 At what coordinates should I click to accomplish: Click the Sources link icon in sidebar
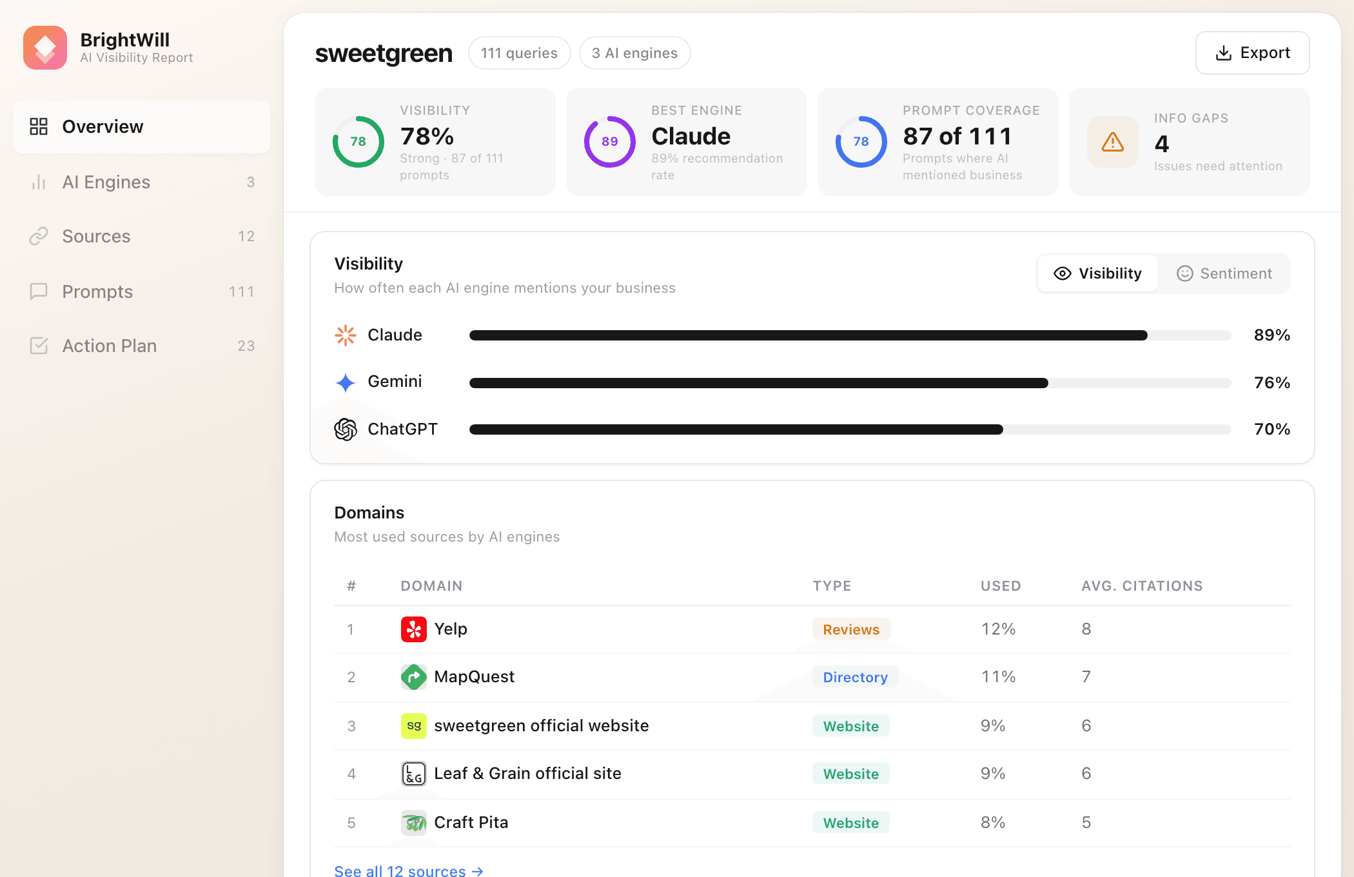pos(39,237)
